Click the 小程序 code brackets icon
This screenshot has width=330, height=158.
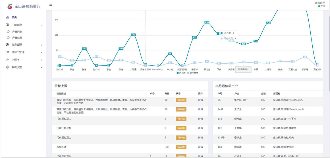[x=7, y=60]
